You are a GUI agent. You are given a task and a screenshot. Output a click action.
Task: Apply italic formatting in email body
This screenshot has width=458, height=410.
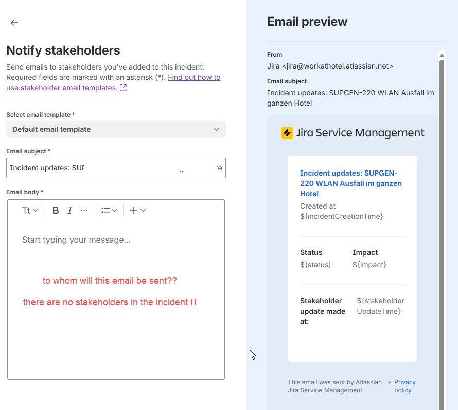point(69,210)
